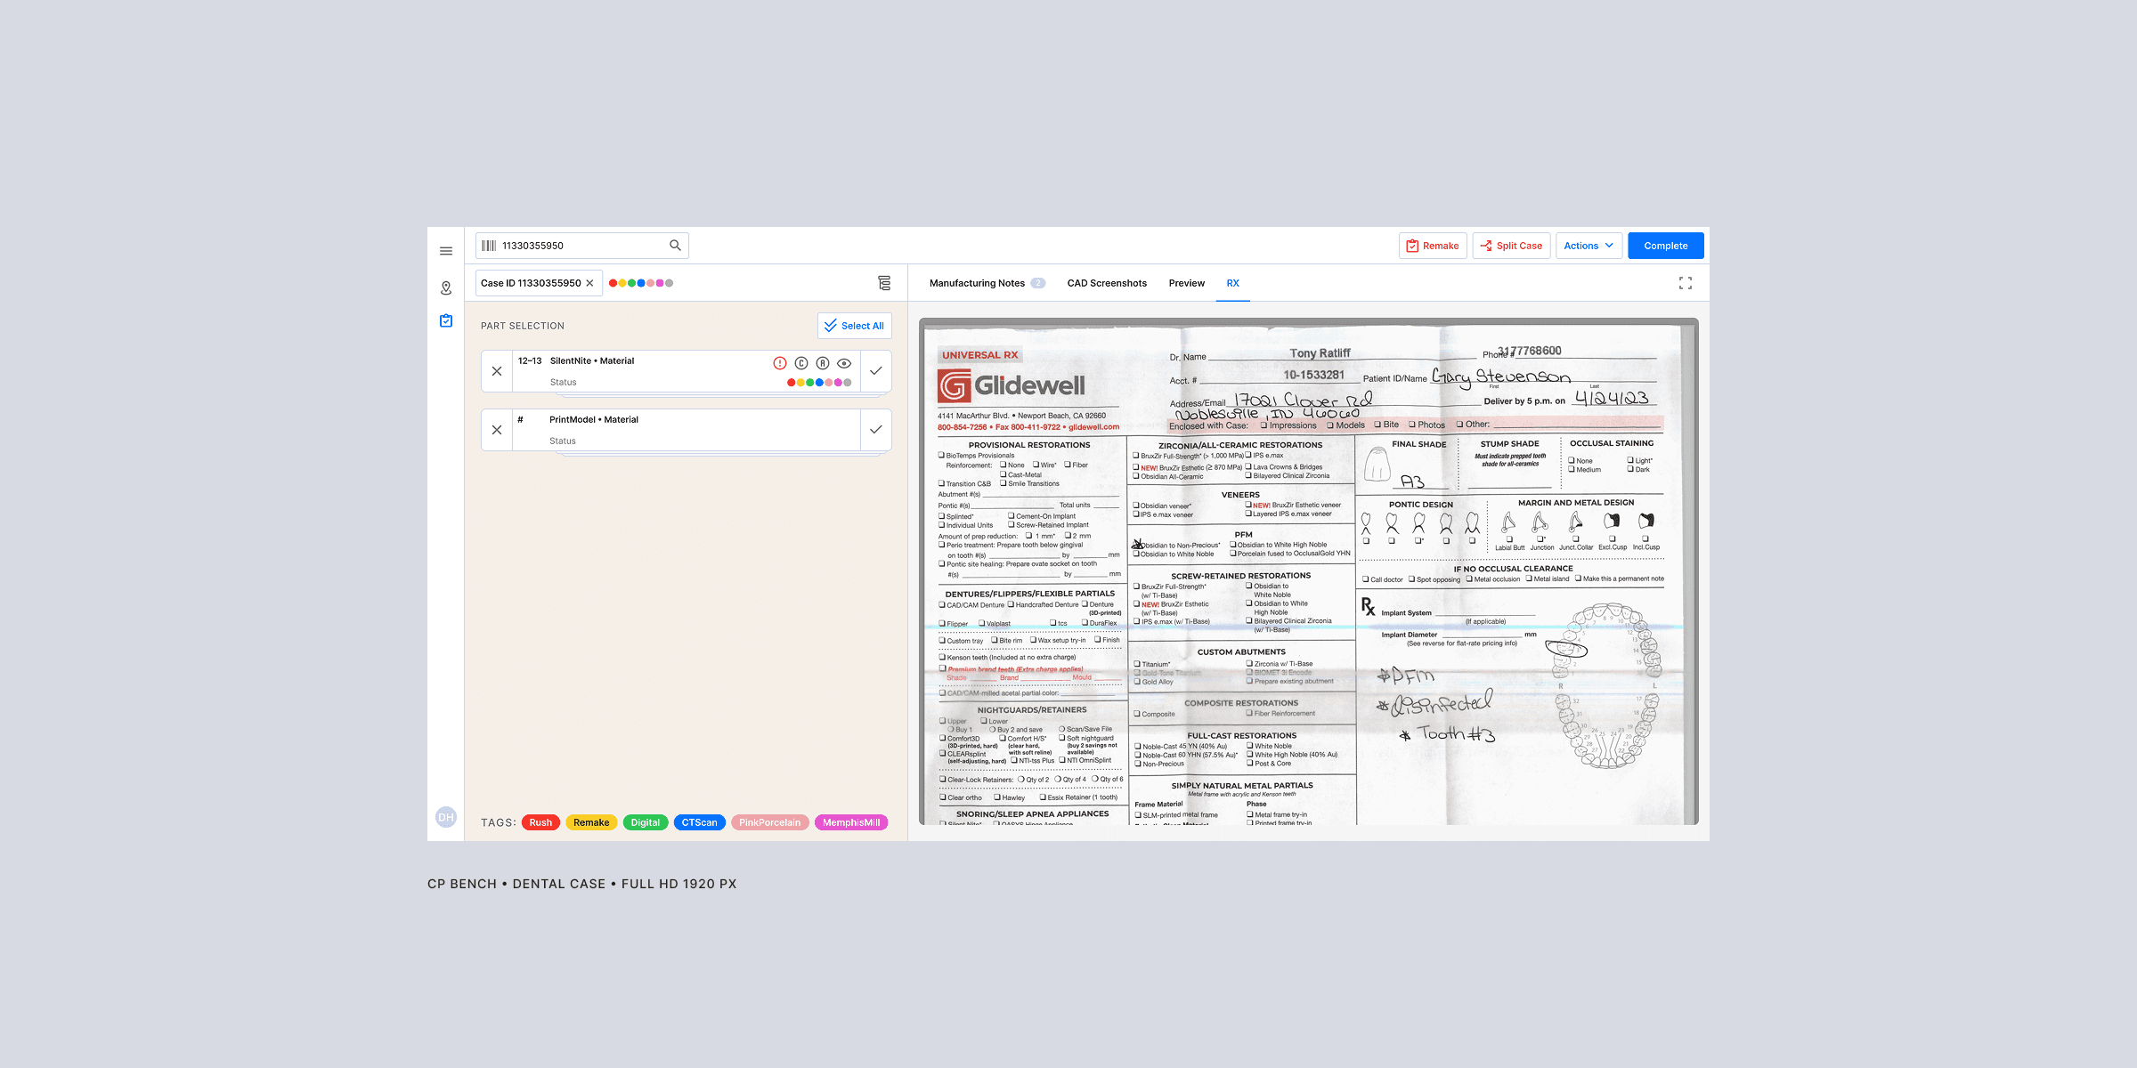Click the location pin sidebar icon
Viewport: 2137px width, 1068px height.
[x=446, y=288]
